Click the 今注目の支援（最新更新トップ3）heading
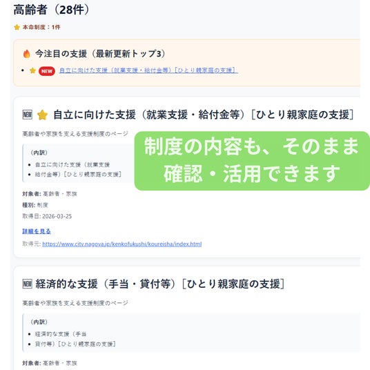Viewport: 370px width, 370px height. click(x=100, y=54)
